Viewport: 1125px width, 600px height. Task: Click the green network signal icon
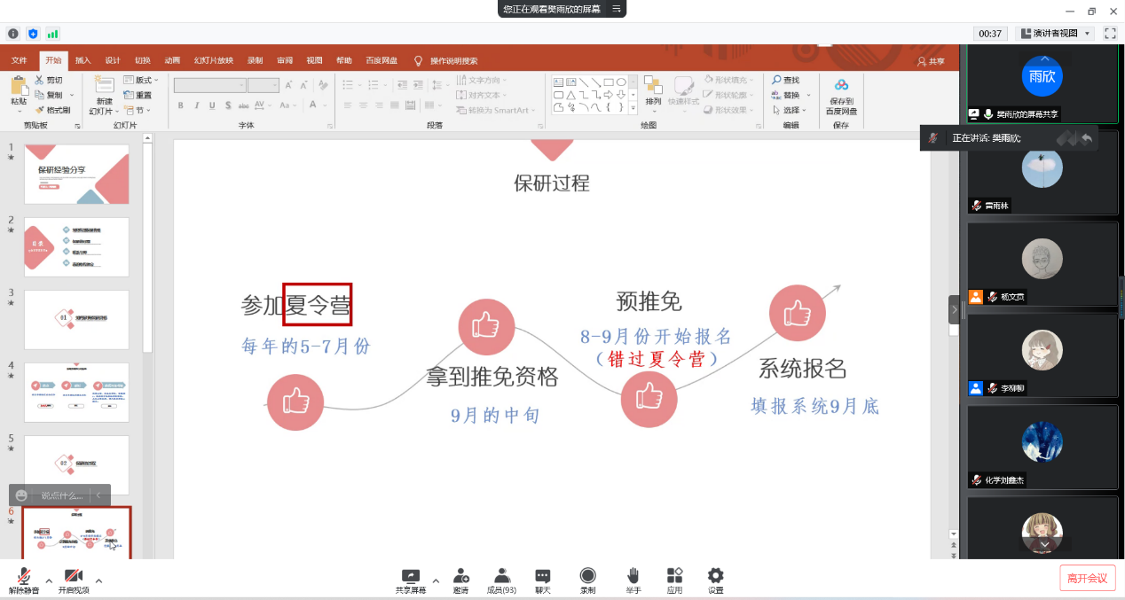pyautogui.click(x=52, y=34)
